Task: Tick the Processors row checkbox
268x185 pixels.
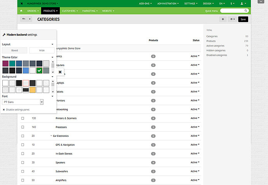Action: click(23, 127)
